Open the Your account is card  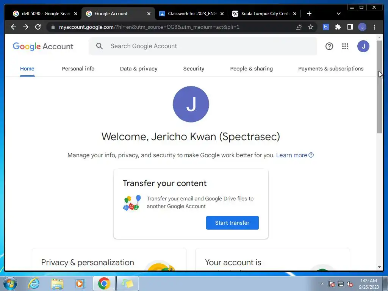point(273,259)
